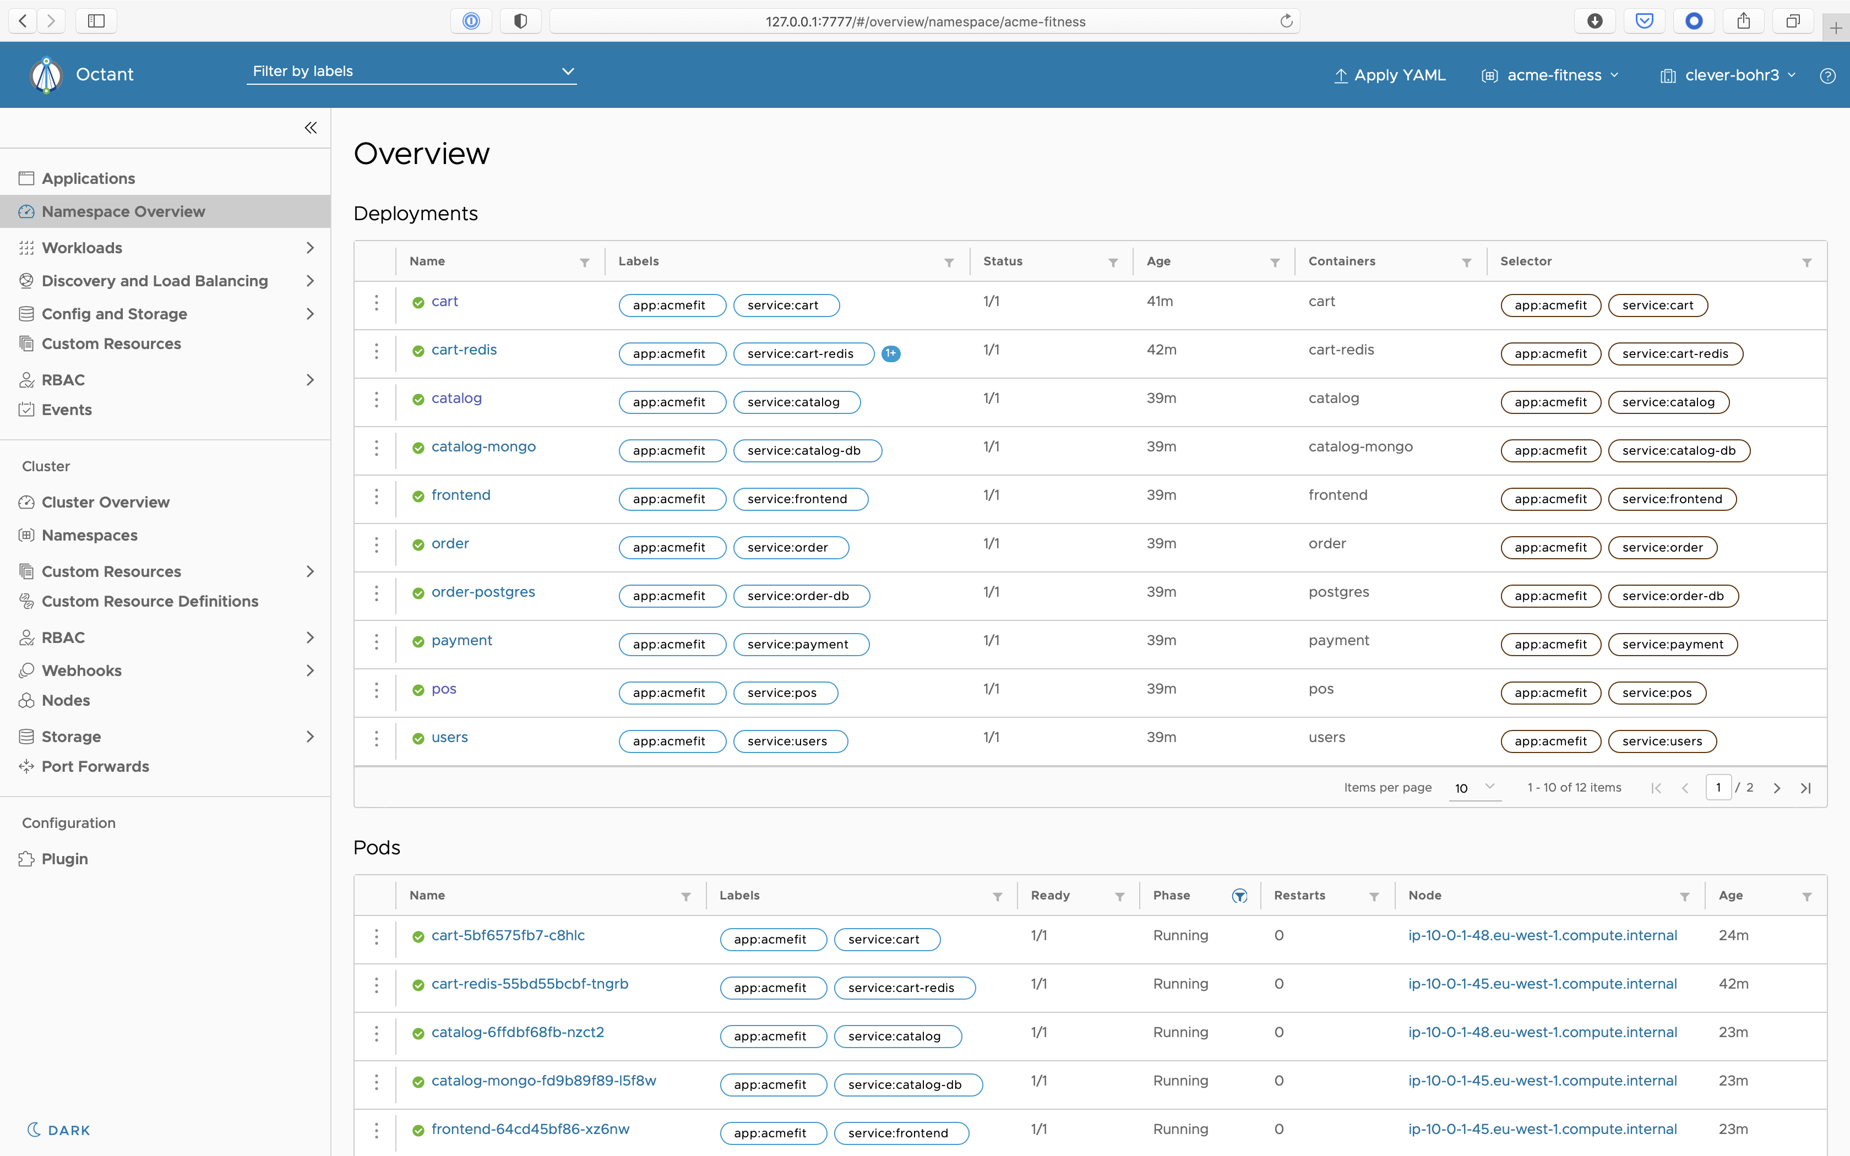Open acme-fitness namespace dropdown
The width and height of the screenshot is (1850, 1156).
(1550, 75)
